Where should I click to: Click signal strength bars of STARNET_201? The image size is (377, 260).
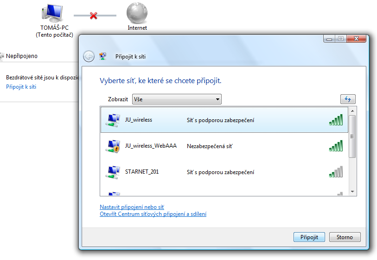336,172
